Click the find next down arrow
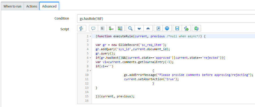This screenshot has height=107, width=255. pos(139,28)
